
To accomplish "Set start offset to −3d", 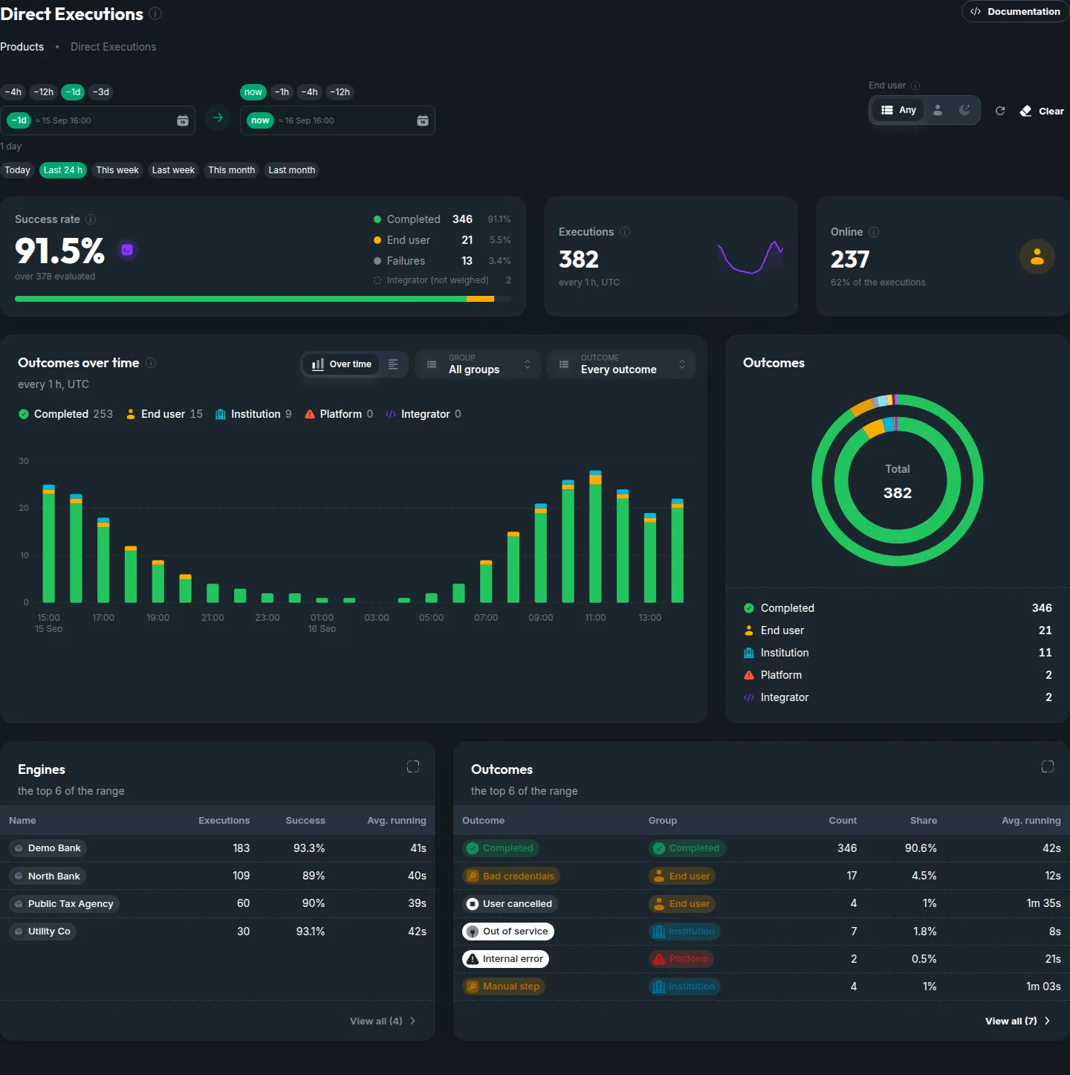I will coord(100,92).
